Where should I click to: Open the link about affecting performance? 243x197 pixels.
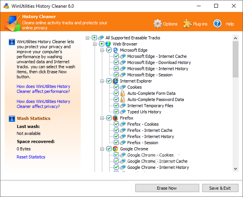(43, 89)
